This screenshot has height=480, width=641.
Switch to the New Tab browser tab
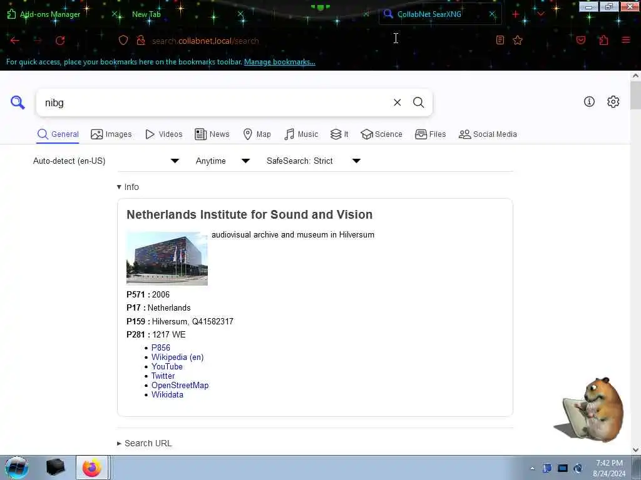click(x=146, y=14)
